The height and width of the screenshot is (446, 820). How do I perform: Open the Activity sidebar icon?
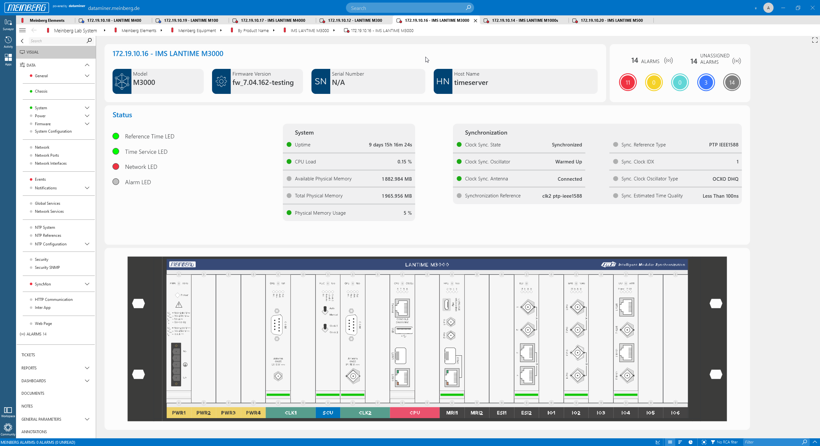coord(8,42)
